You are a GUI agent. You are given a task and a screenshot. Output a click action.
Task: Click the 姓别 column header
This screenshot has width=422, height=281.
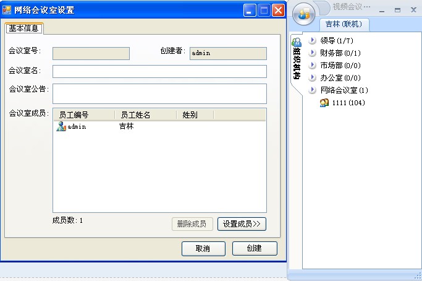[x=195, y=115]
